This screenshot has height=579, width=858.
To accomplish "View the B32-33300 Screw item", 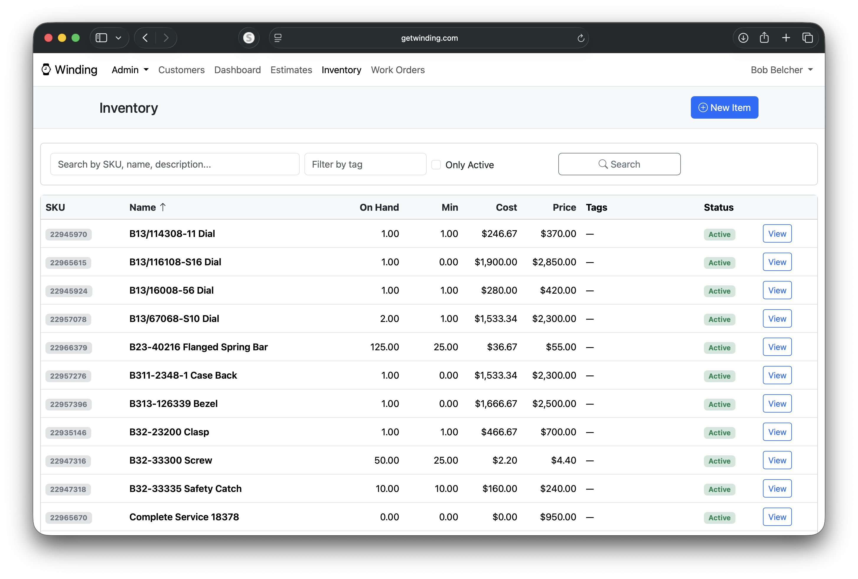I will pos(777,460).
